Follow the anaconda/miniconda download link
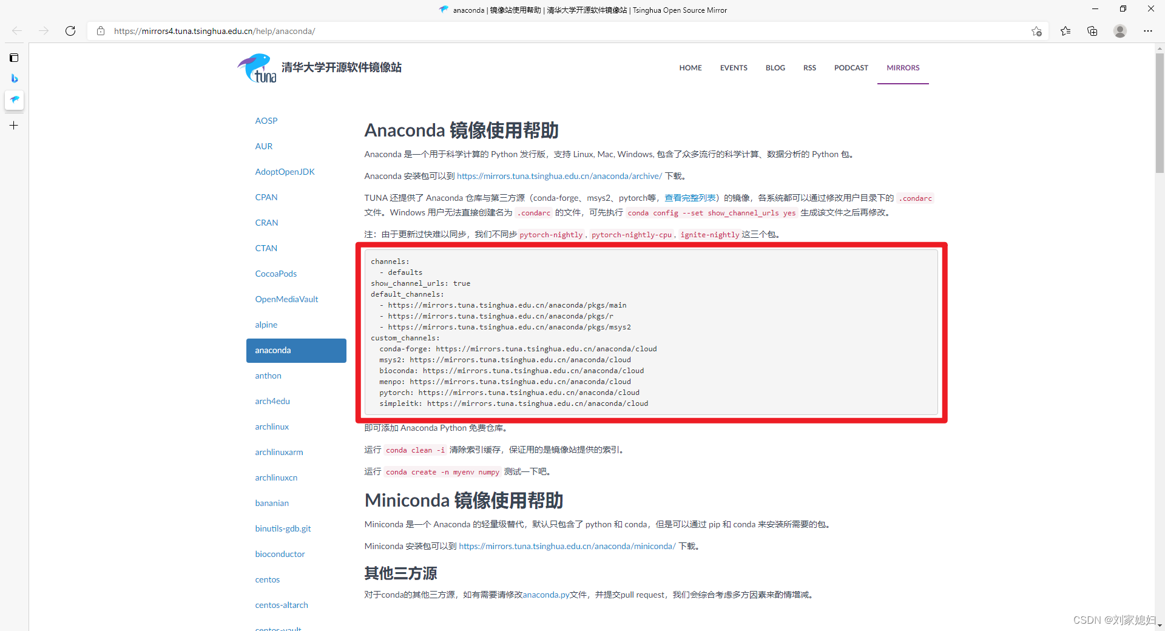This screenshot has height=631, width=1165. [x=567, y=546]
